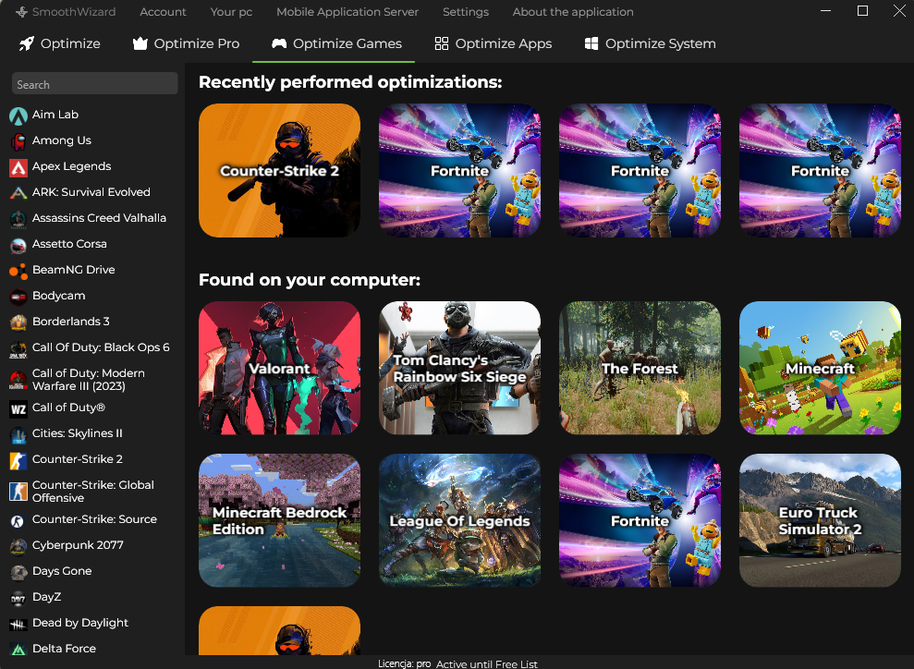Switch to the Optimize System tab
The height and width of the screenshot is (669, 914).
coord(650,43)
